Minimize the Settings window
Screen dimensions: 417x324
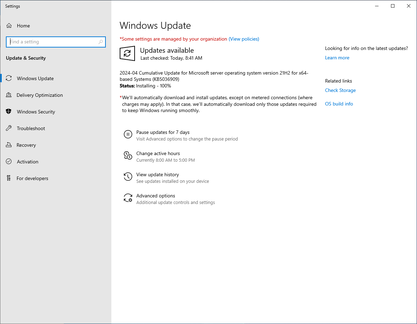coord(377,6)
